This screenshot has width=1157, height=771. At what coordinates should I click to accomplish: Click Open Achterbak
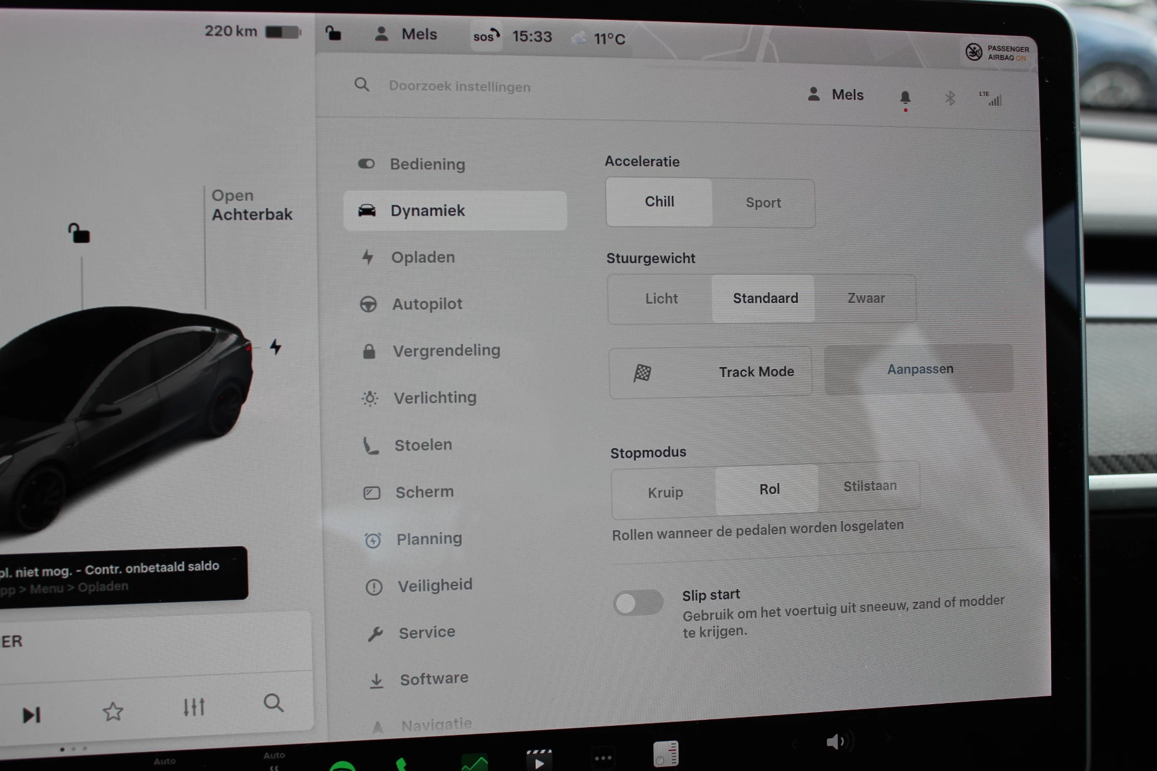[x=252, y=205]
